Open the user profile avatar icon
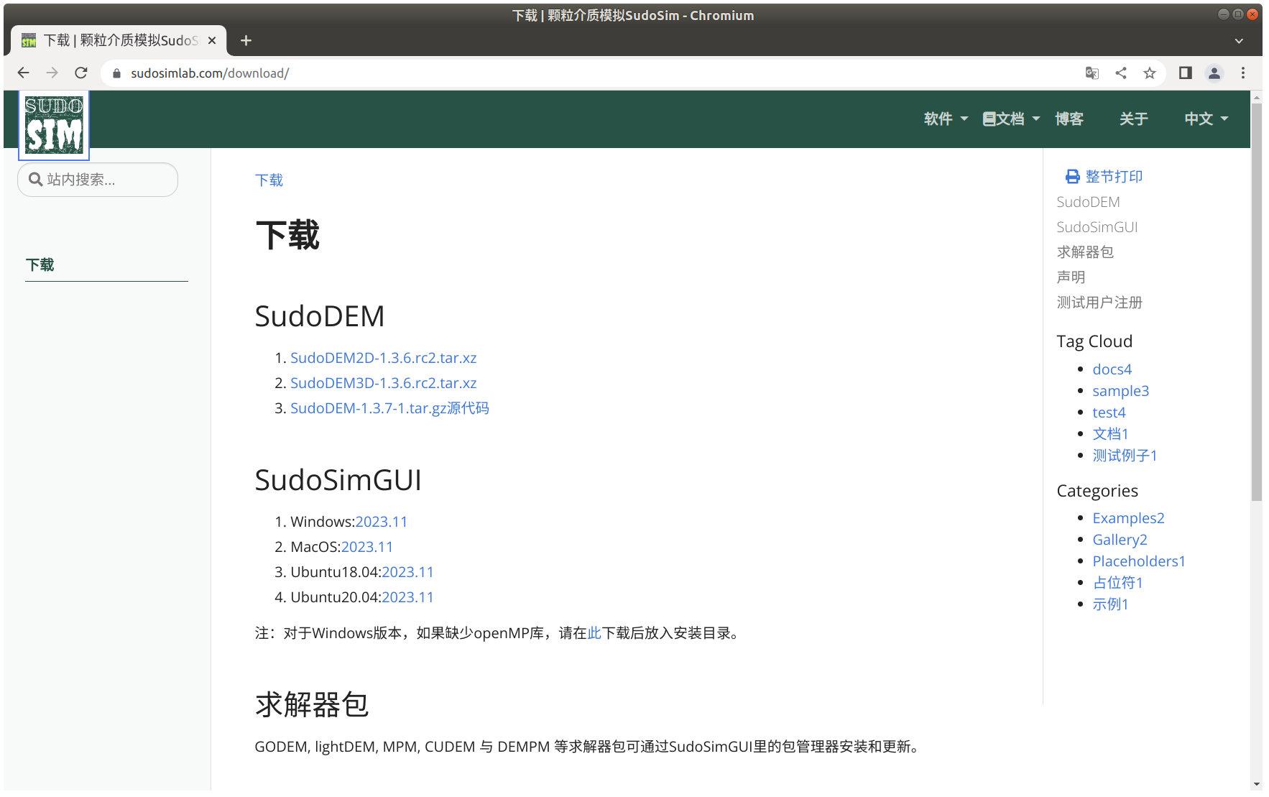This screenshot has width=1269, height=797. tap(1214, 73)
